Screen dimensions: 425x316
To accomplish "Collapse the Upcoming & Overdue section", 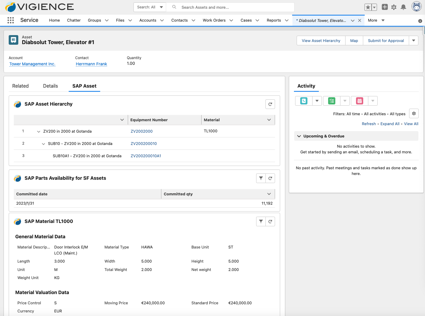I will tap(299, 136).
